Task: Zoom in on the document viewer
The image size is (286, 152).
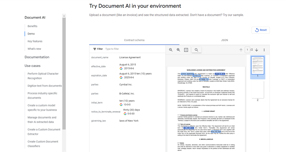Action: (178, 50)
